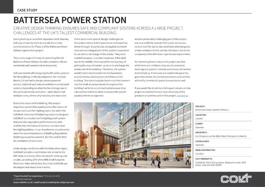The image size is (265, 187).
Task: Click 'Battersea Power Station Phase 1' project value
Action: (x=212, y=109)
